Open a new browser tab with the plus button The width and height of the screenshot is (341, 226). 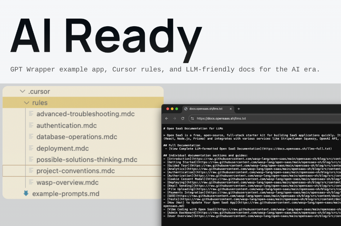pos(239,109)
